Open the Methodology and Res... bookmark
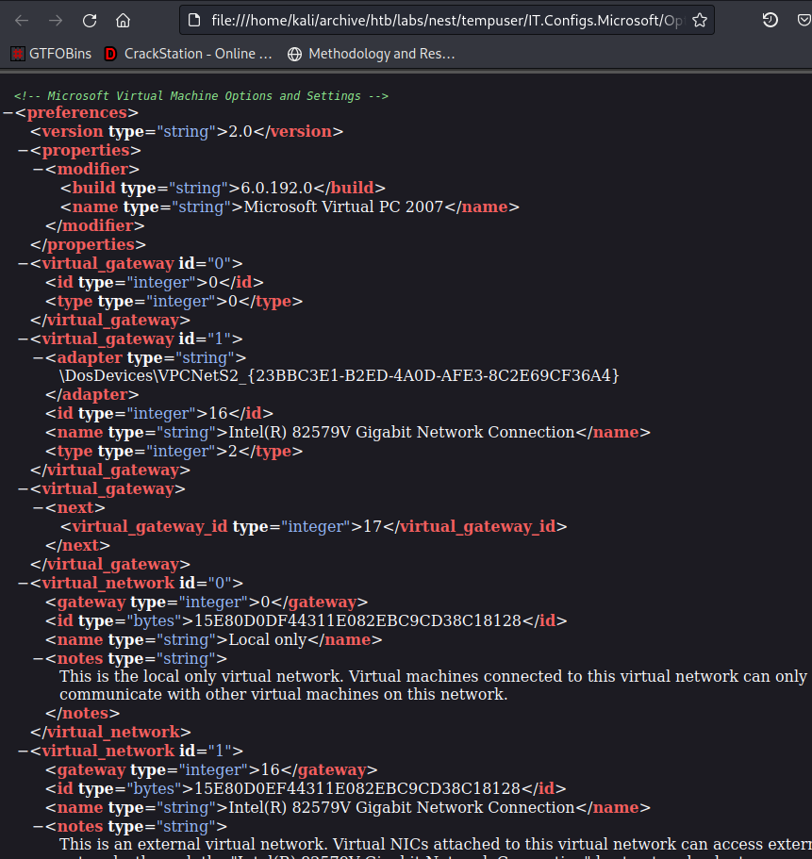 click(x=372, y=54)
